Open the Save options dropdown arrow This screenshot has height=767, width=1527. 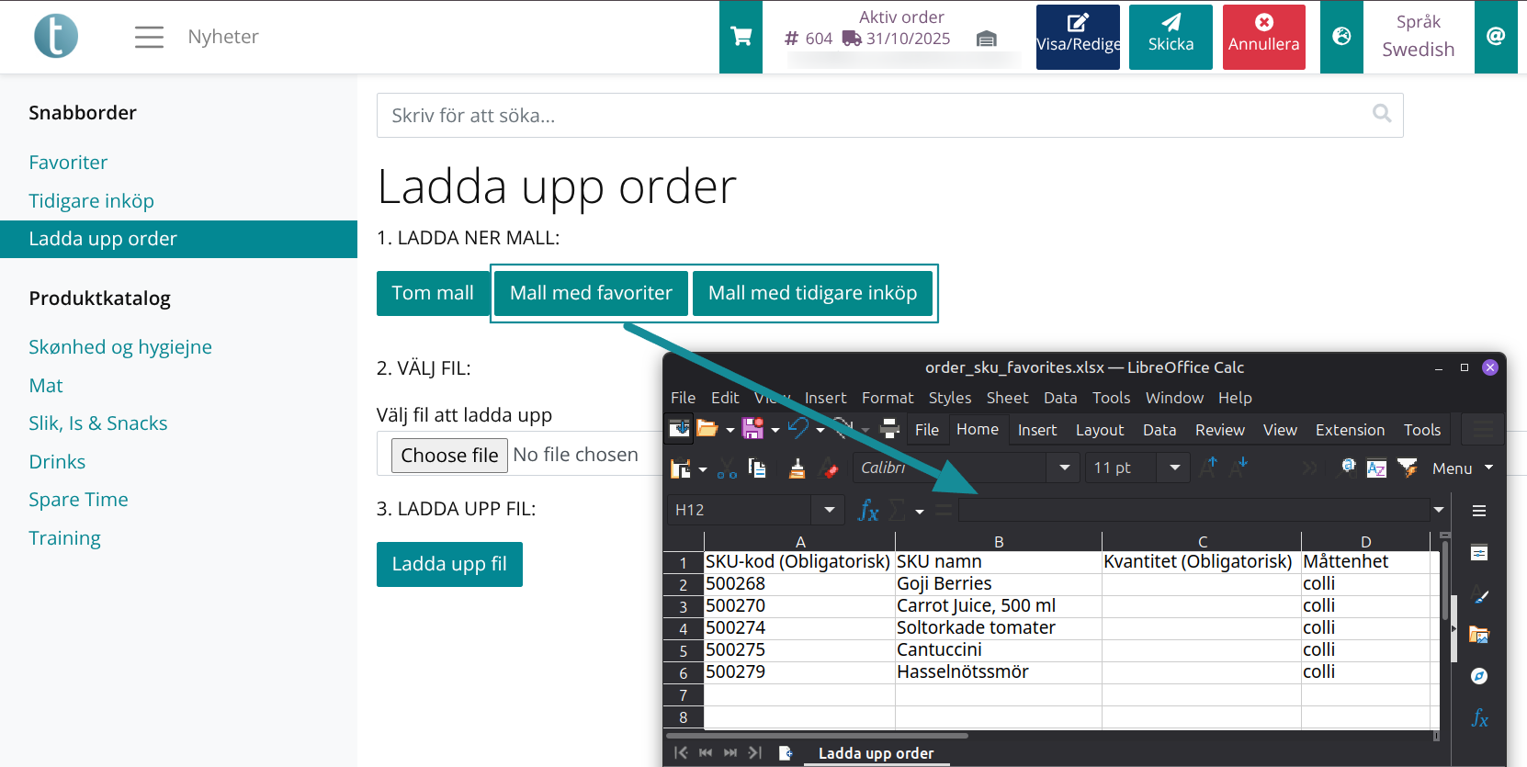[x=775, y=429]
